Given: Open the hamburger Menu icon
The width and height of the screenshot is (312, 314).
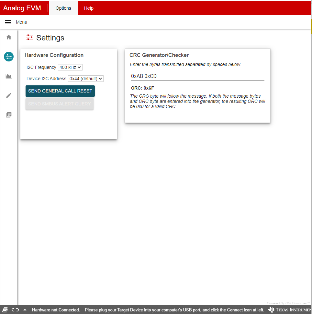Looking at the screenshot, I should tap(8, 22).
